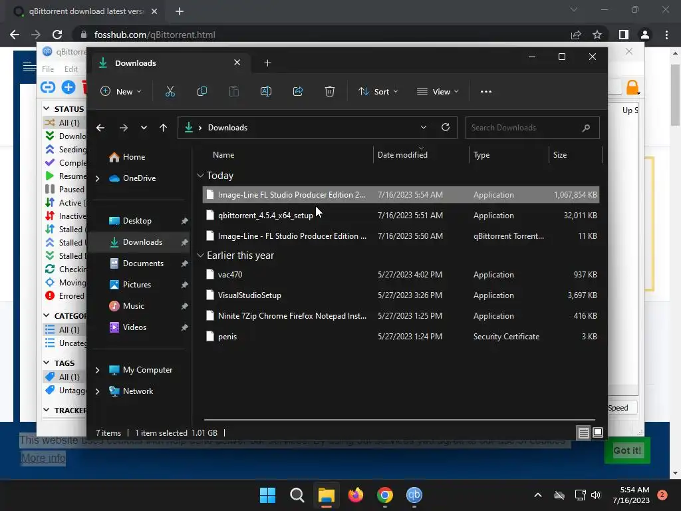Expand My Computer in navigation pane
Image resolution: width=681 pixels, height=511 pixels.
[x=97, y=370]
